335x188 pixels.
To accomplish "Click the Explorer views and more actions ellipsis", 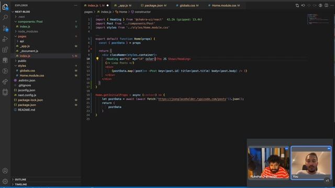I will point(76,6).
